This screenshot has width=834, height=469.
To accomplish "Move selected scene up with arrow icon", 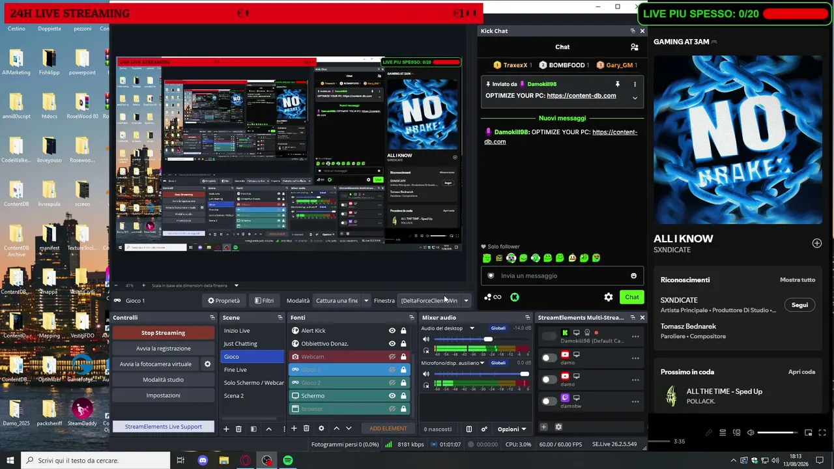I will coord(268,429).
